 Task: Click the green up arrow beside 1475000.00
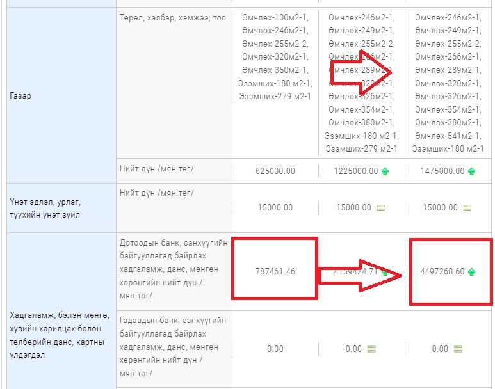[x=471, y=171]
